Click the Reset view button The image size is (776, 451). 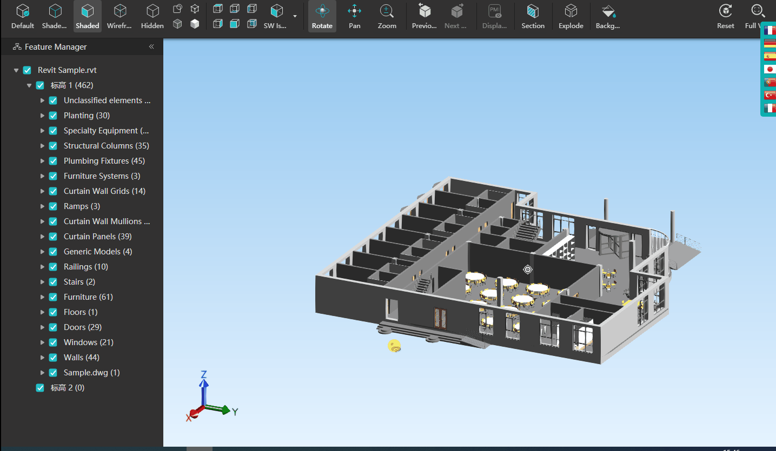coord(726,16)
